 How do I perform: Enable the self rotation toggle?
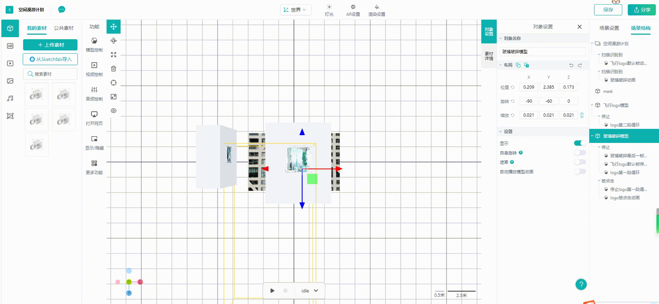click(580, 153)
